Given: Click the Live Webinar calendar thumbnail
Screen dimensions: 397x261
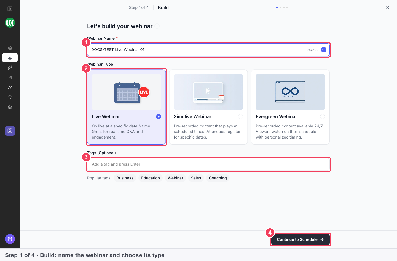Looking at the screenshot, I should 127,92.
